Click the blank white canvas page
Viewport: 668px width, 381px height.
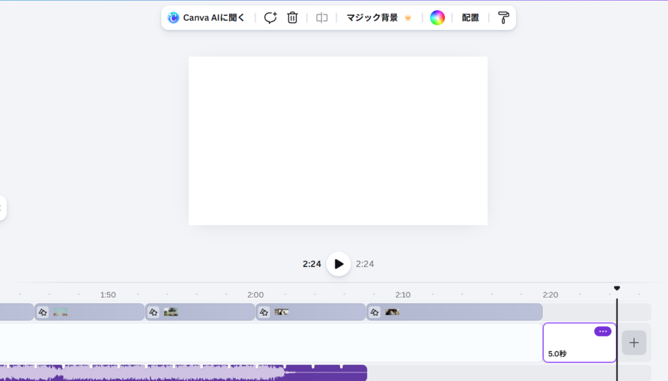pyautogui.click(x=338, y=141)
